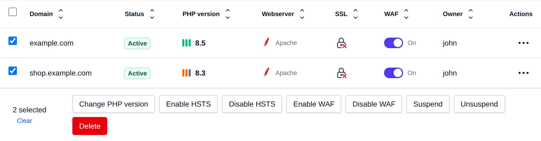Sort table by PHP version column
This screenshot has width=541, height=141.
(228, 14)
